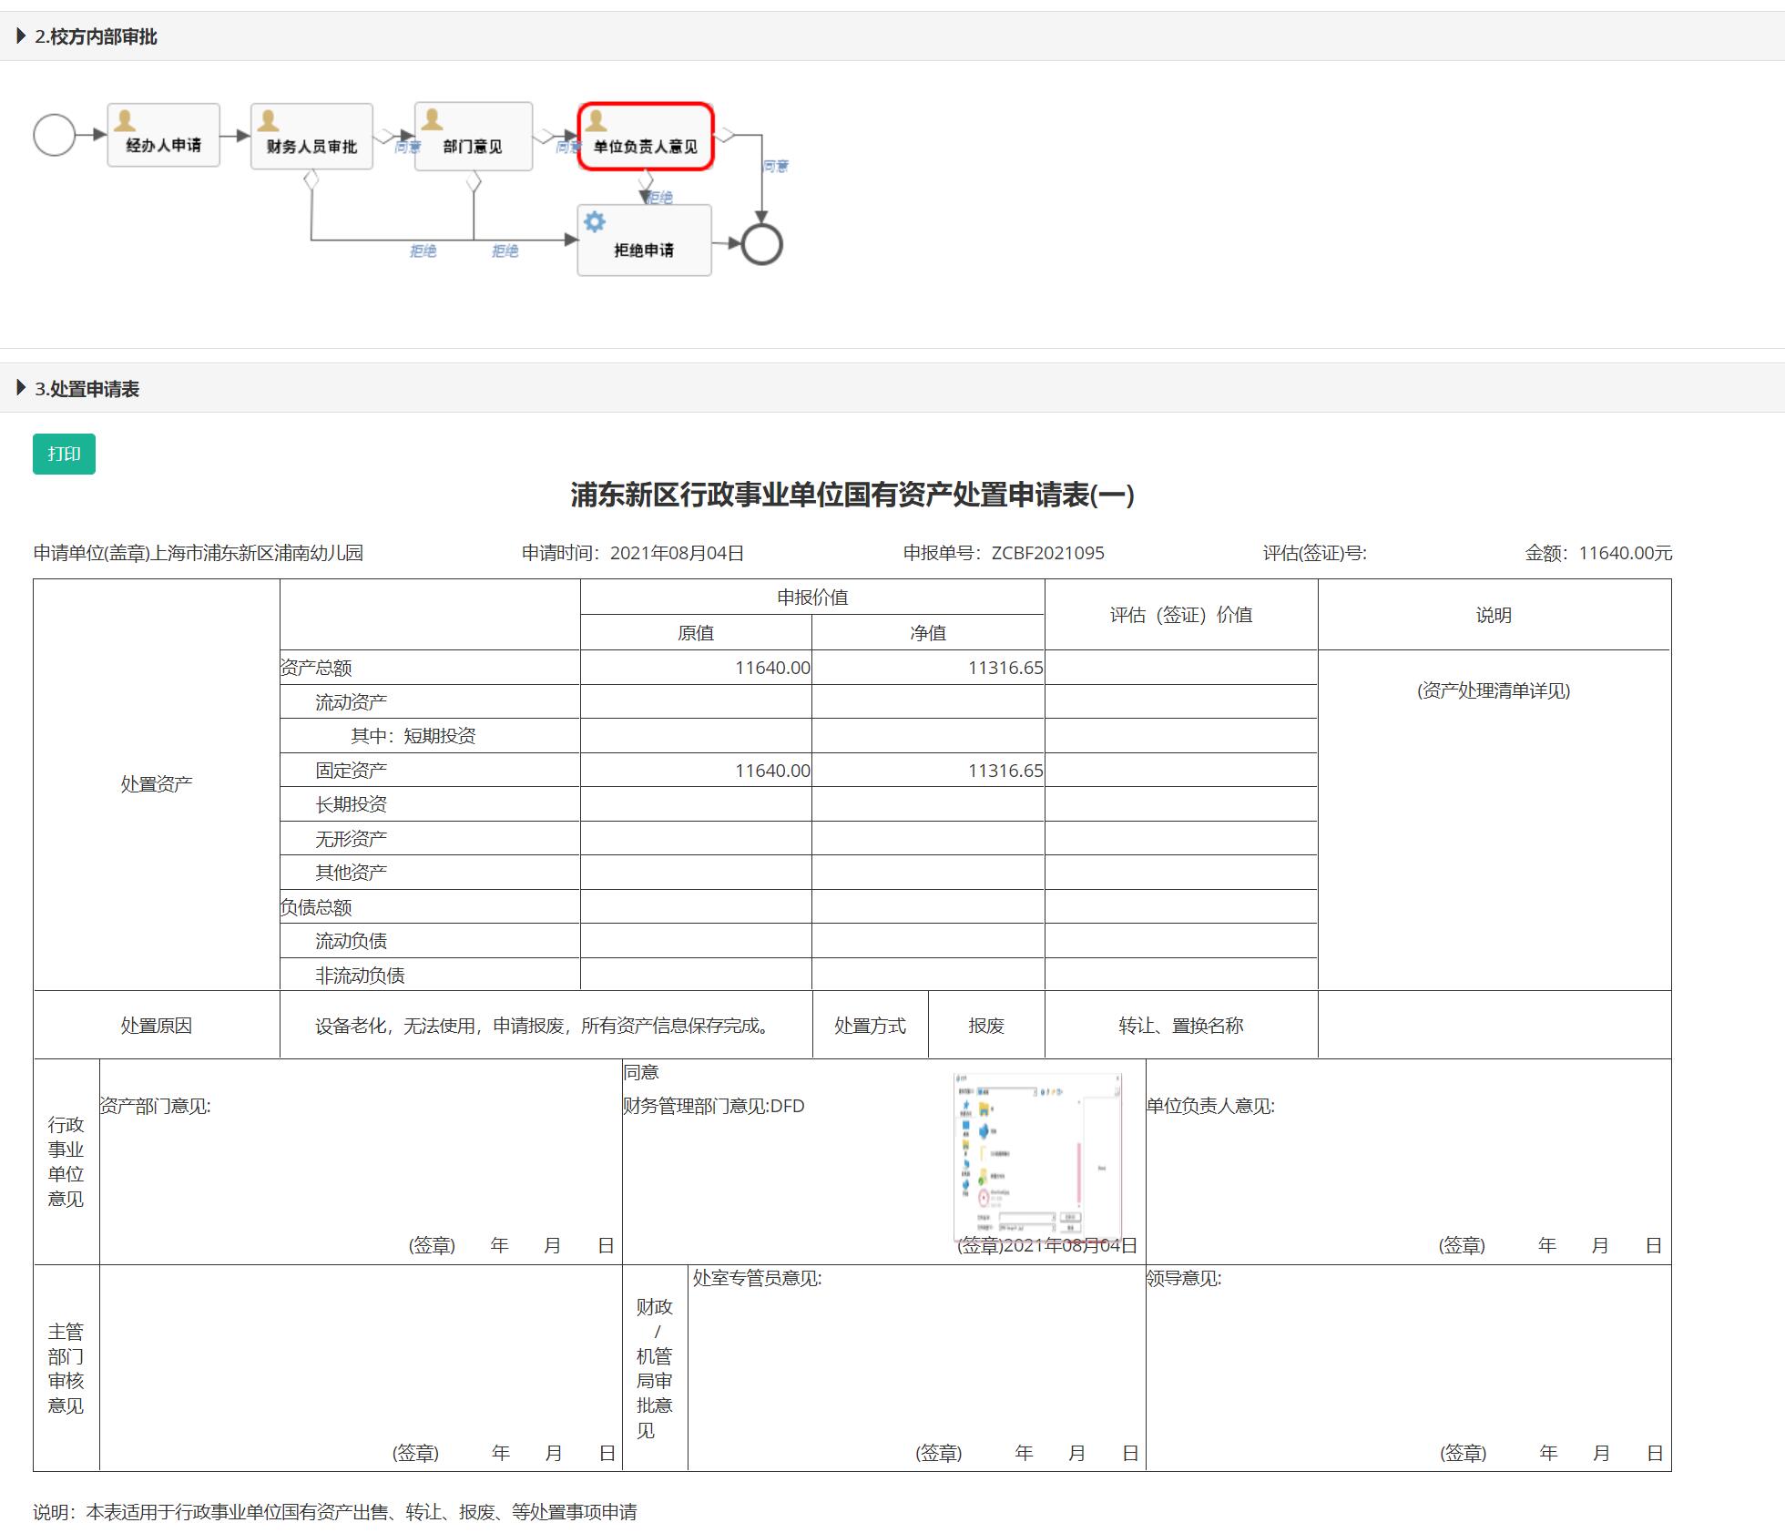Viewport: 1785px width, 1533px height.
Task: Select the highlighted 单位负责人意见 node
Action: tap(645, 138)
